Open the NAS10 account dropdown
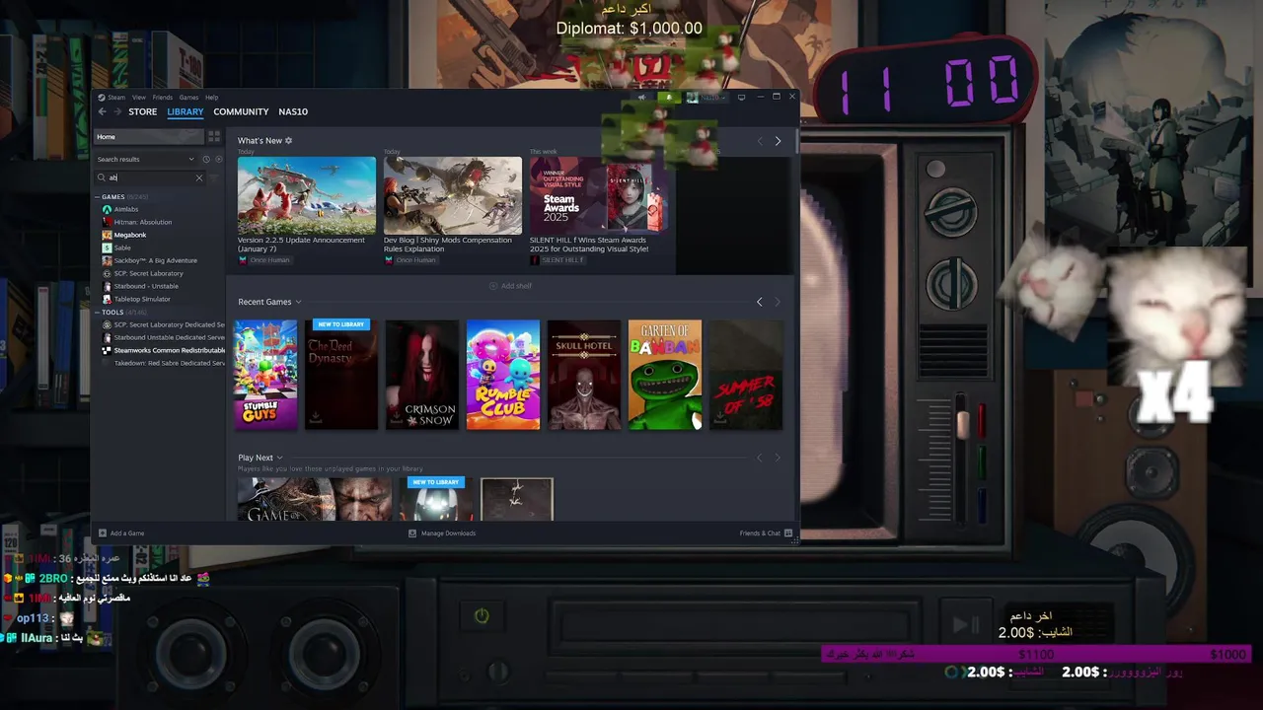Image resolution: width=1263 pixels, height=710 pixels. tap(706, 98)
